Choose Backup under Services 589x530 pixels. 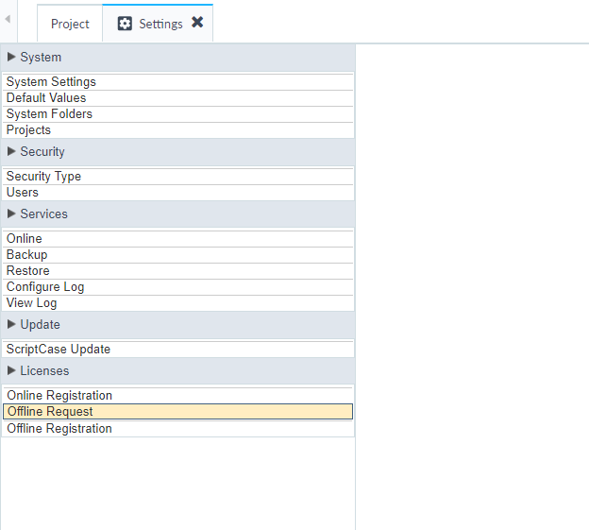pos(177,255)
